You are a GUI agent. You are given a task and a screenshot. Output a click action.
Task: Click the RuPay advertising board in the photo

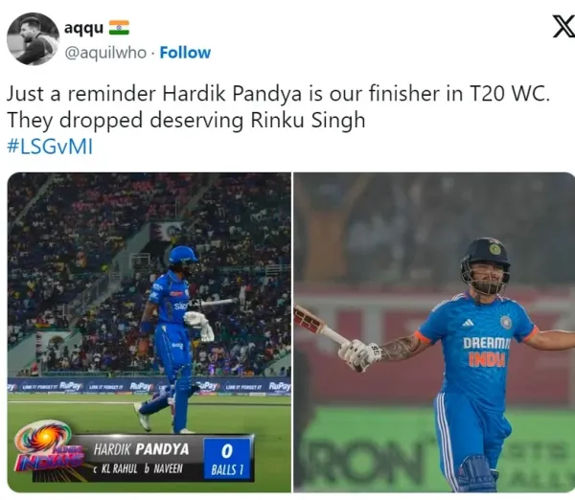click(149, 386)
